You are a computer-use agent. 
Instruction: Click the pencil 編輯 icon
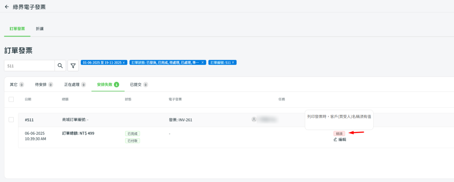335,140
